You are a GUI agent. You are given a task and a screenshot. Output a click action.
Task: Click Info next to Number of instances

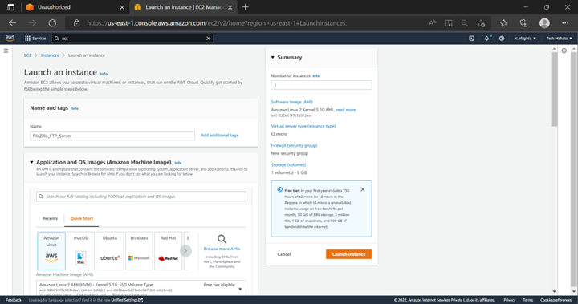coord(316,76)
